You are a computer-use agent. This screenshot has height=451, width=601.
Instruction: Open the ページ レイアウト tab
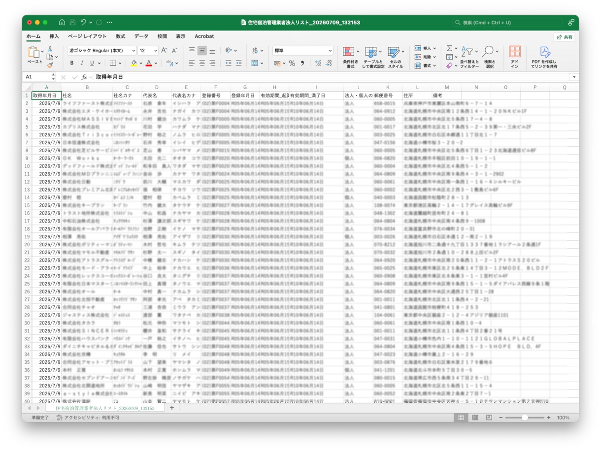tap(87, 36)
